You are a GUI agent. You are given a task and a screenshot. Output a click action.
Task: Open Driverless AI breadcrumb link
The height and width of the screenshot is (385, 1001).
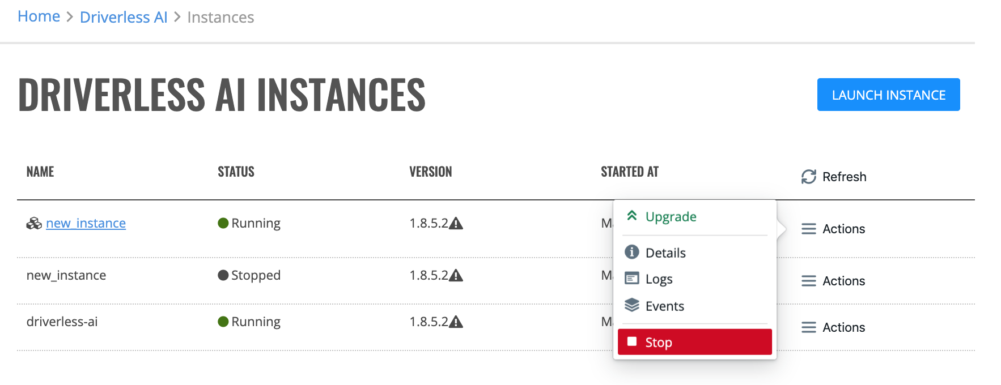pos(124,17)
